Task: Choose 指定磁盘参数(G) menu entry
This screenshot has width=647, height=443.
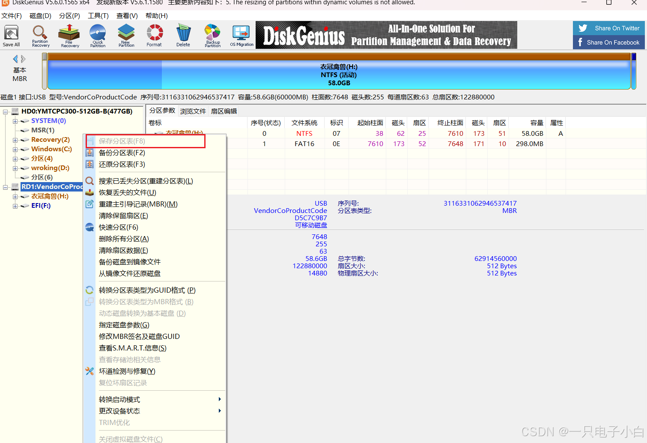Action: (x=155, y=325)
